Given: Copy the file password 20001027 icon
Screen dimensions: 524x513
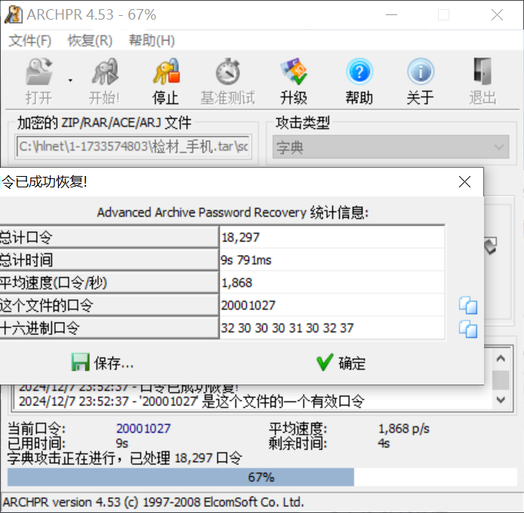Looking at the screenshot, I should (x=468, y=305).
